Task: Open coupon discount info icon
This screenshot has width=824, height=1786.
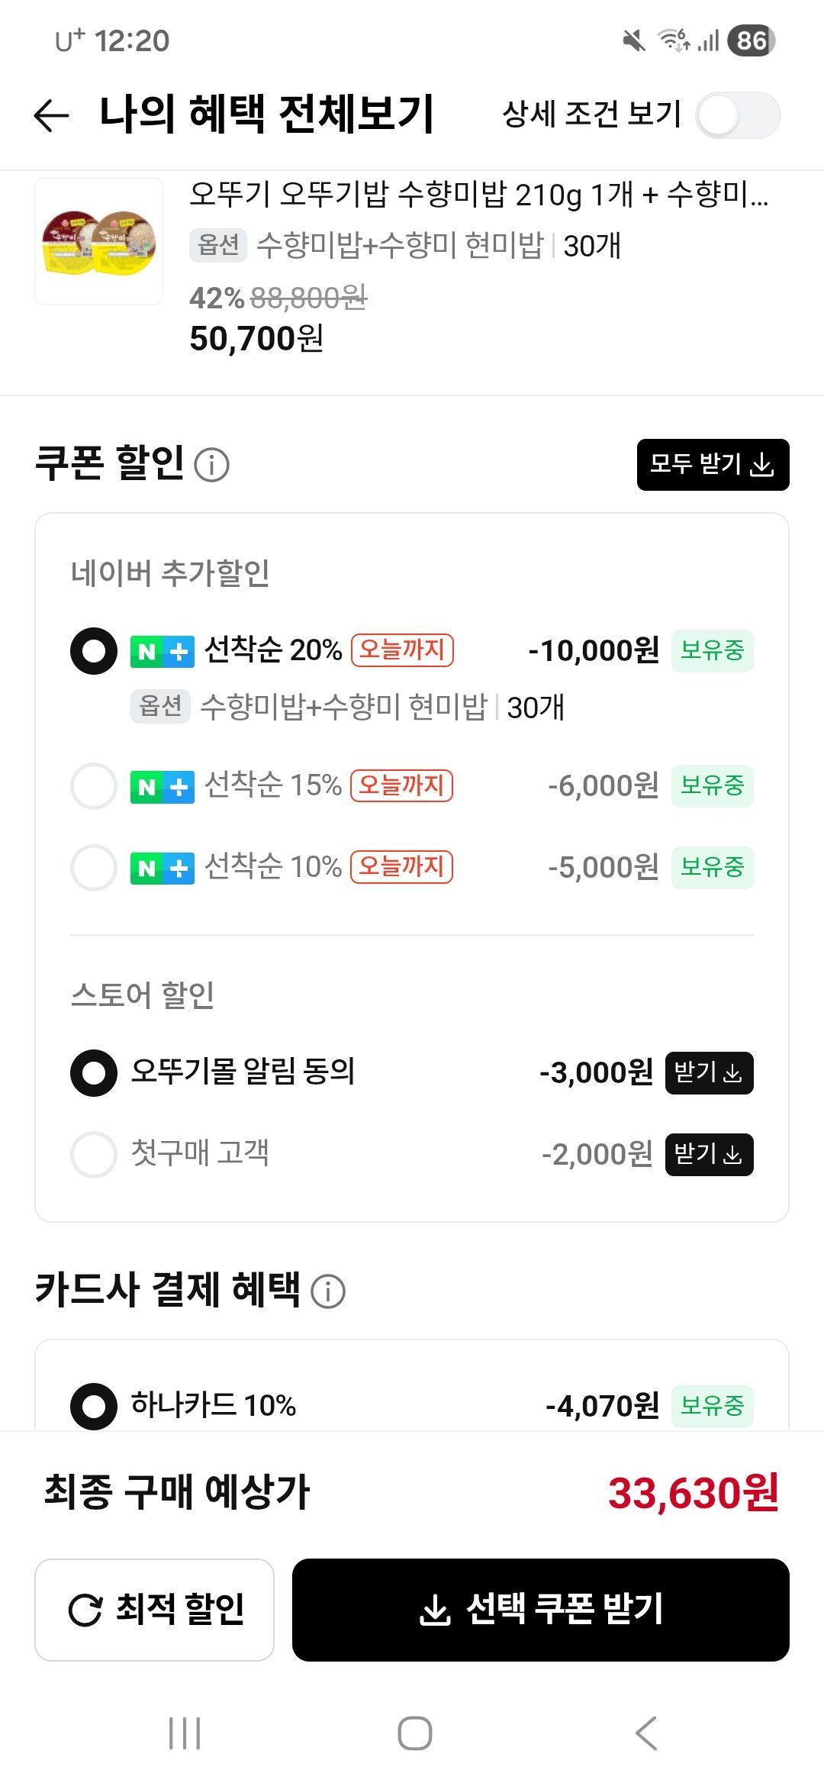Action: 211,465
